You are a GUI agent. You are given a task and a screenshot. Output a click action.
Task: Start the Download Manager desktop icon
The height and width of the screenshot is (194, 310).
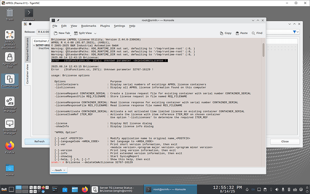point(10,127)
